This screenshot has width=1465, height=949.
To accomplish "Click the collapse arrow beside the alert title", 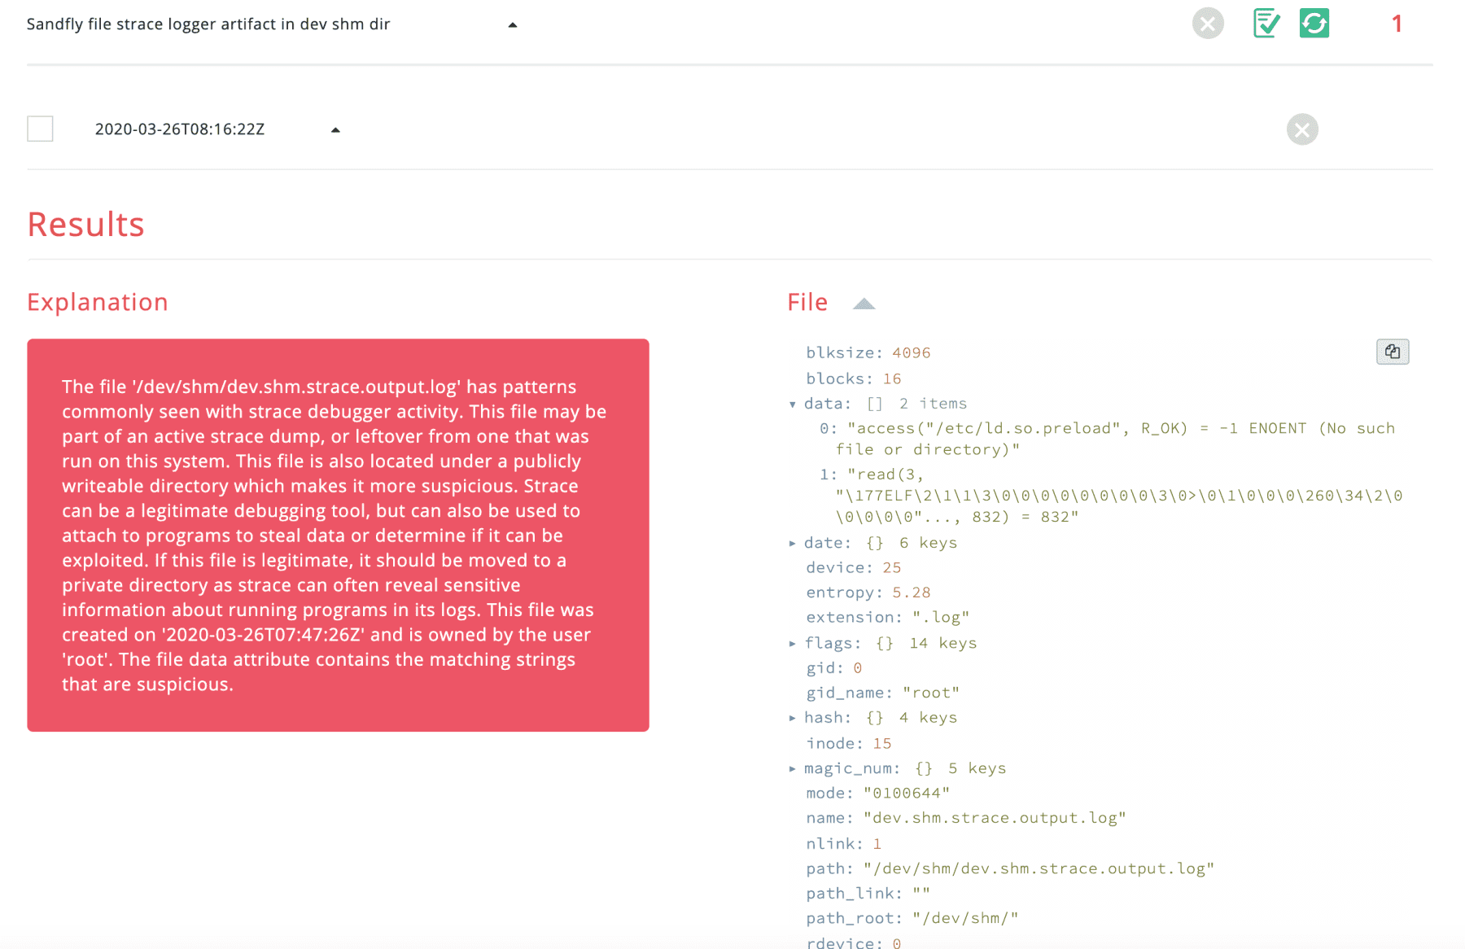I will coord(513,24).
